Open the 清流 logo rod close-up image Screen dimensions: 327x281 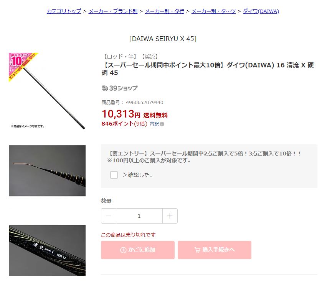[x=47, y=250]
